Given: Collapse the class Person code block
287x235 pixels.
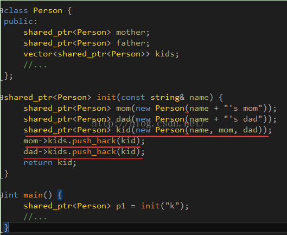Looking at the screenshot, I should [2, 11].
